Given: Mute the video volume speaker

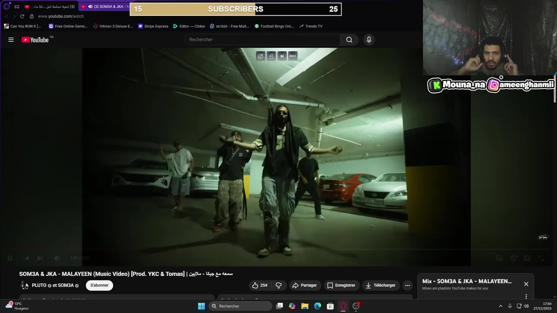Looking at the screenshot, I should [x=57, y=258].
